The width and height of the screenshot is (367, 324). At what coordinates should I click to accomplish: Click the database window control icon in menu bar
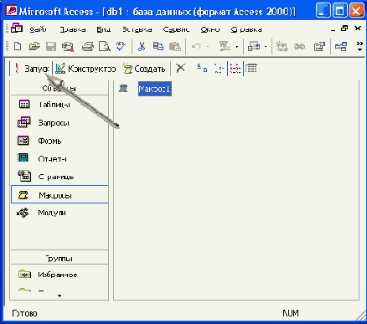pos(17,28)
